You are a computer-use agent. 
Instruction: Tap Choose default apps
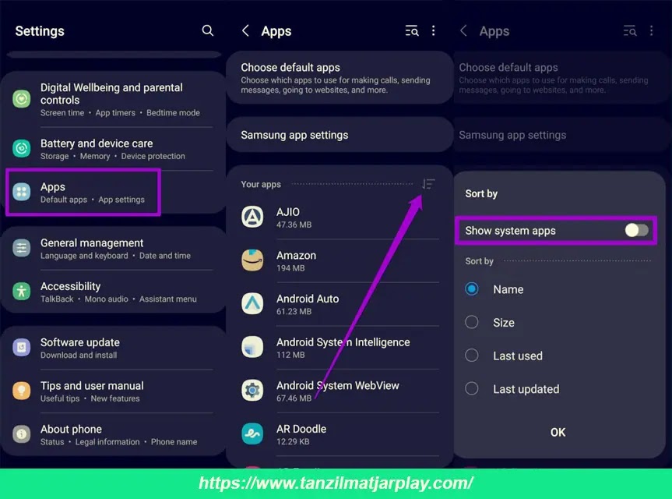point(339,78)
